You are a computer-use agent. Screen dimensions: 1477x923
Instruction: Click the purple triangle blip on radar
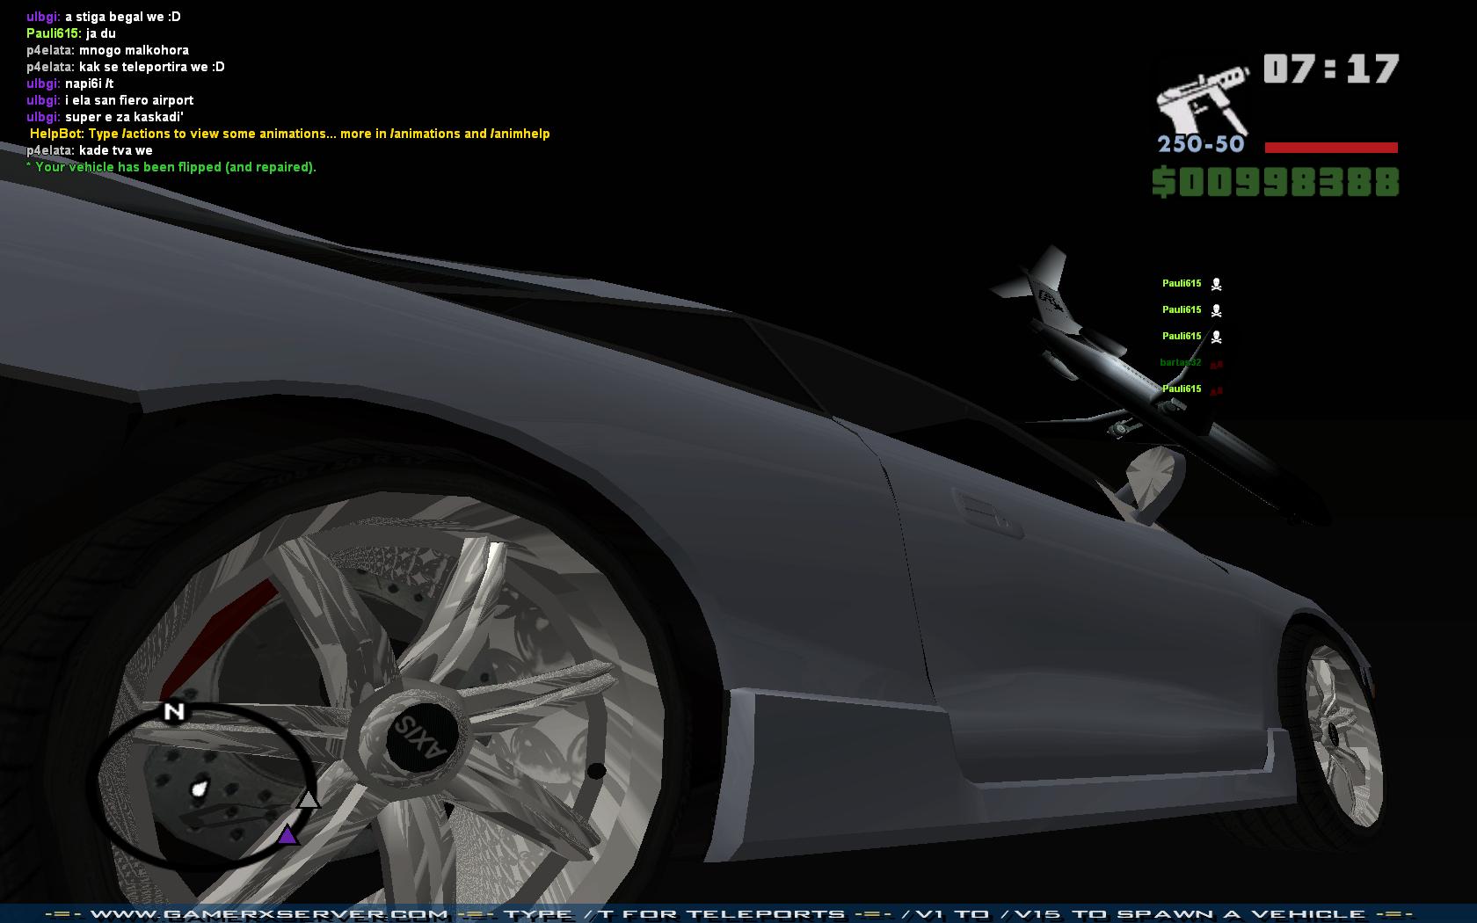point(287,834)
